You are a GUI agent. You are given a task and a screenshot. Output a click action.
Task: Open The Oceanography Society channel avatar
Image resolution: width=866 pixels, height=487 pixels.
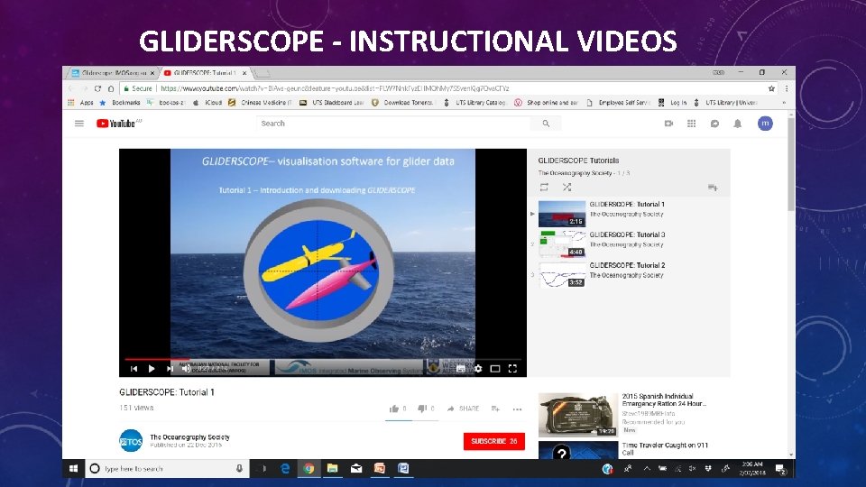coord(131,441)
